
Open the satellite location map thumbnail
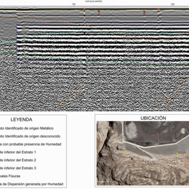pos(143,153)
